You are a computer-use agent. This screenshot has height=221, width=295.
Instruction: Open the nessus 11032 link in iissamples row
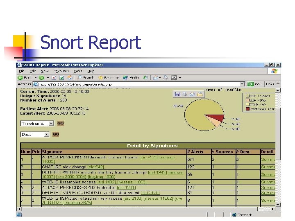pyautogui.click(x=132, y=182)
